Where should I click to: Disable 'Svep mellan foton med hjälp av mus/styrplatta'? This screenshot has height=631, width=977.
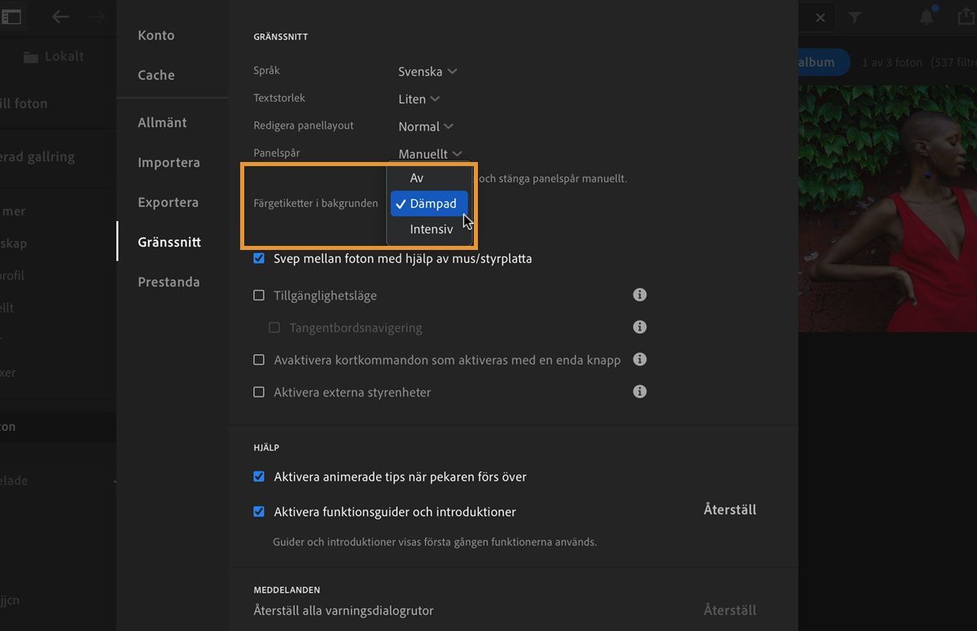click(259, 258)
